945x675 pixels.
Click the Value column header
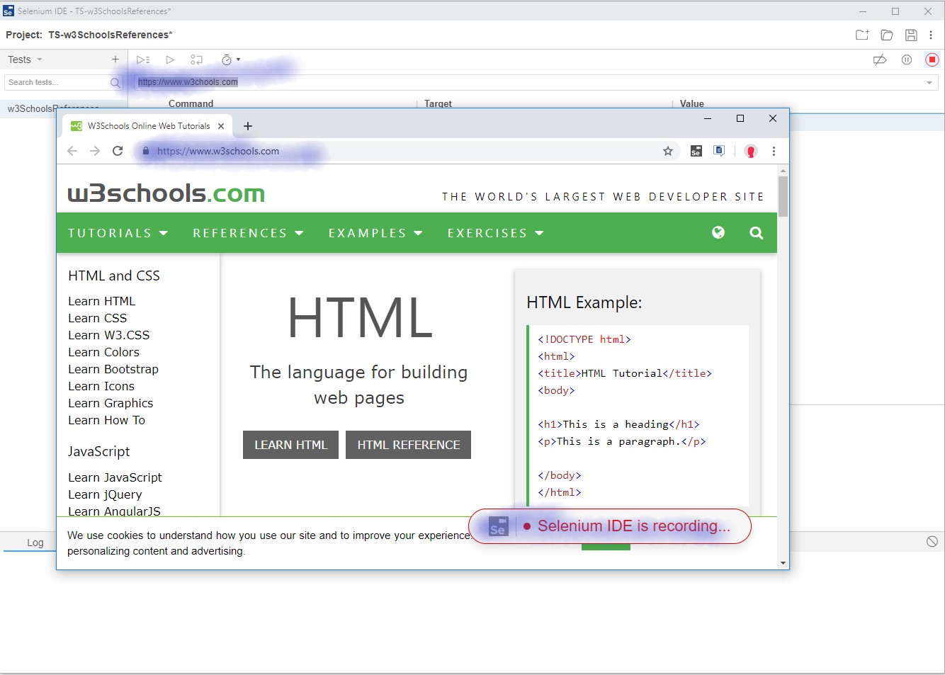pyautogui.click(x=692, y=104)
